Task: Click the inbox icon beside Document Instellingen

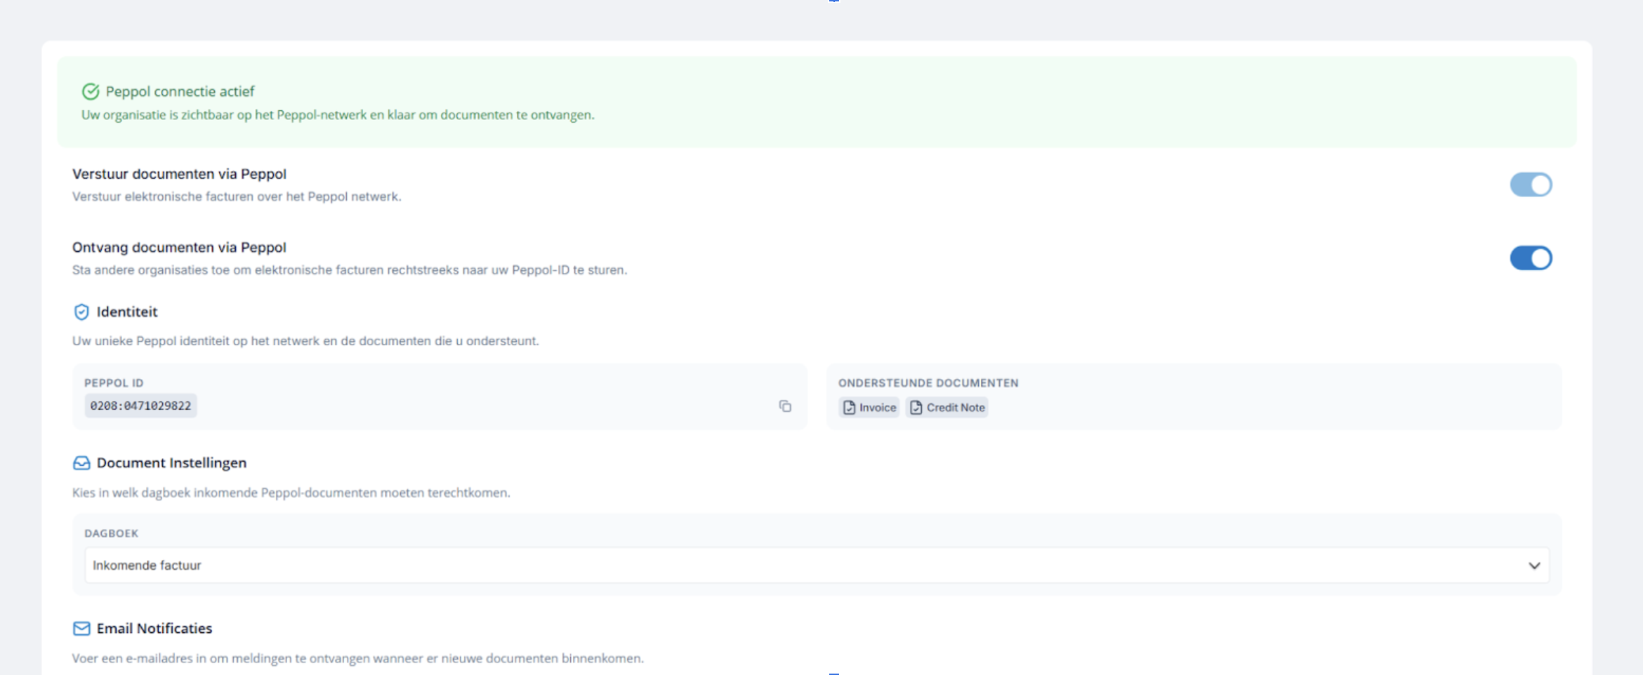Action: coord(81,463)
